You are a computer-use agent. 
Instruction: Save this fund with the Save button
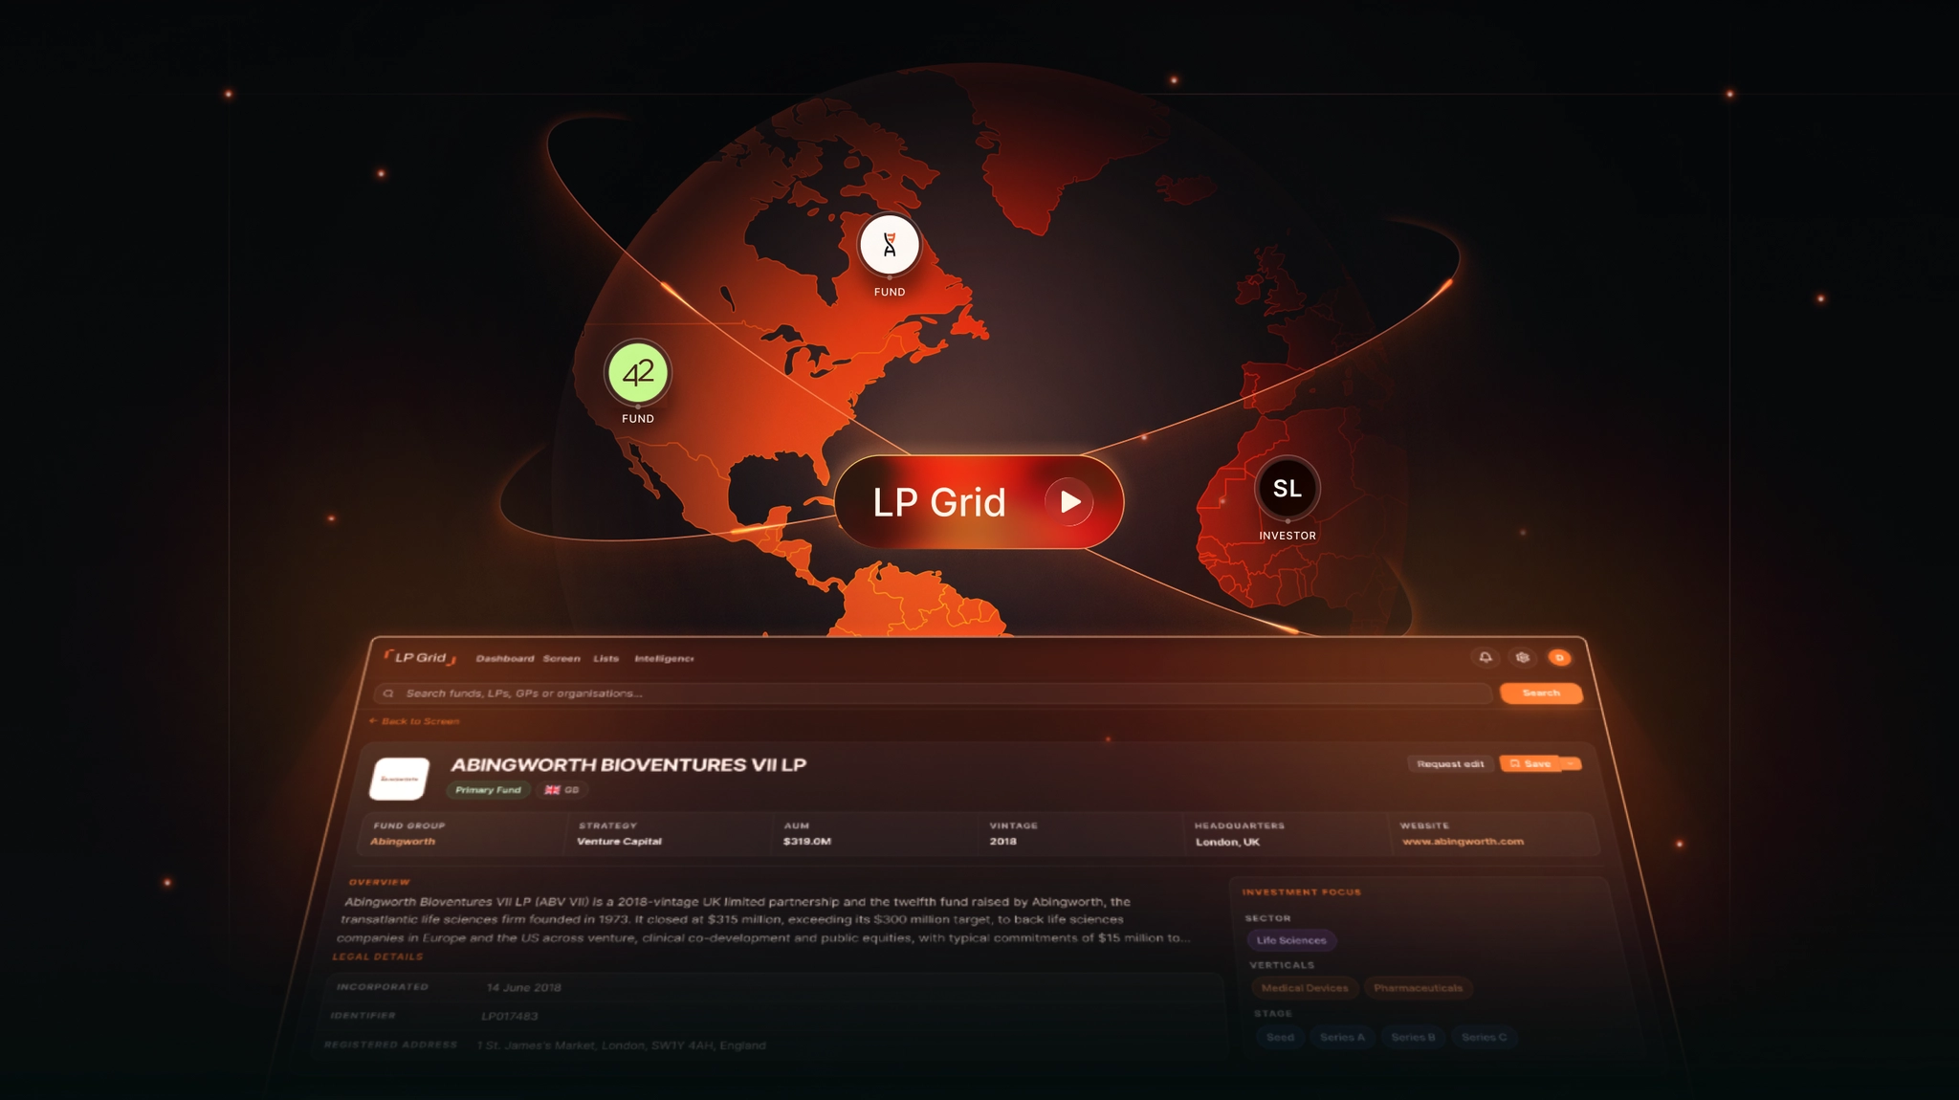click(x=1530, y=763)
